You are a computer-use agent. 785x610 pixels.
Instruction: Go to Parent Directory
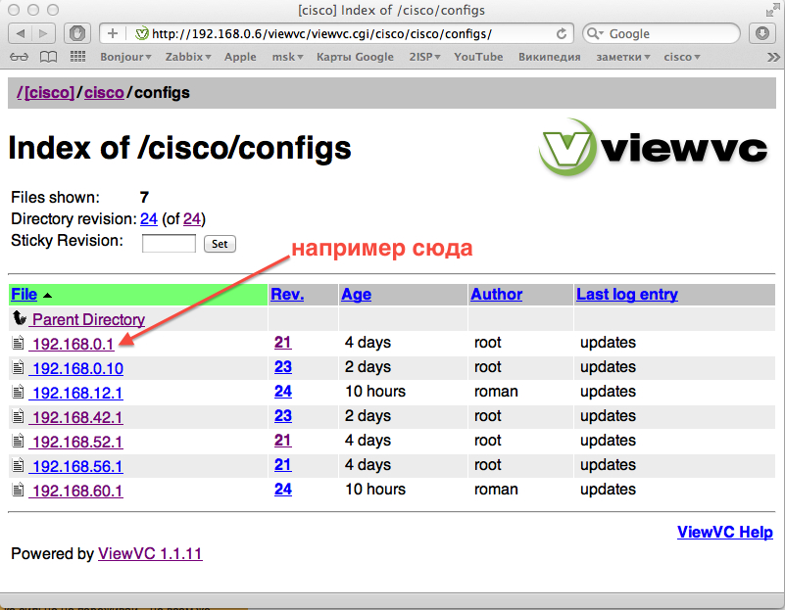[87, 319]
